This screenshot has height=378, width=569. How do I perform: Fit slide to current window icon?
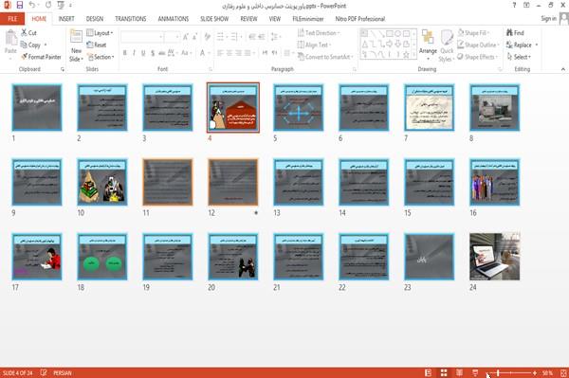pos(563,372)
